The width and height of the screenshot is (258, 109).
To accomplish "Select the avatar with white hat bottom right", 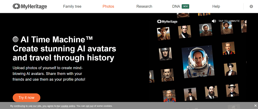I will click(x=232, y=90).
